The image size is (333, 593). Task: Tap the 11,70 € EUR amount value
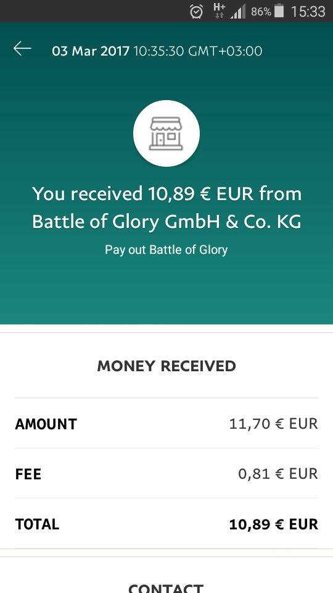coord(273,424)
